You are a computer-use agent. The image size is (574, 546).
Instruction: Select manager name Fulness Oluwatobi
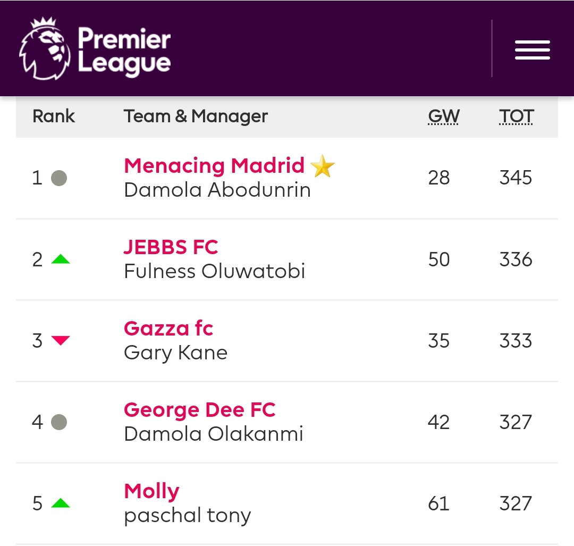[x=215, y=271]
